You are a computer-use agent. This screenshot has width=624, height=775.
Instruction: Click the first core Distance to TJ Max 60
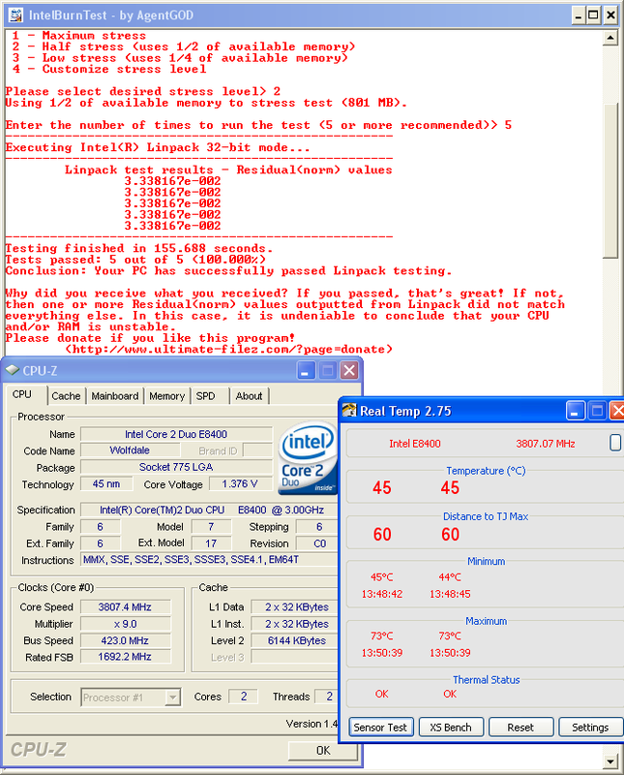(x=381, y=535)
